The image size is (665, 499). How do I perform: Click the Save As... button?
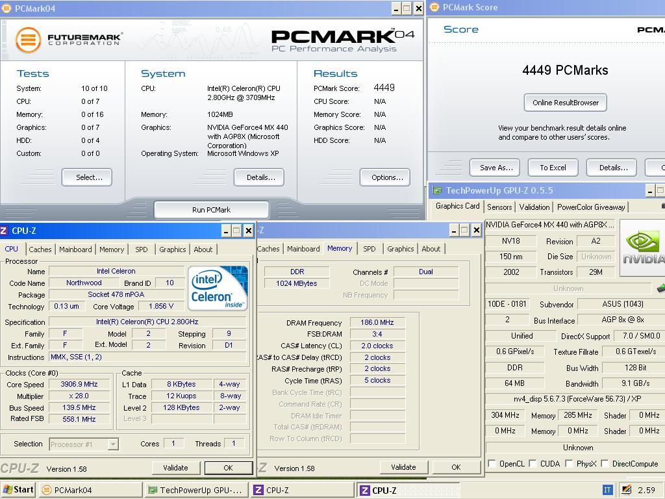tap(494, 168)
